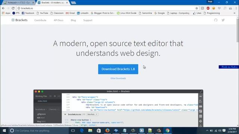Viewport: 239px width, 134px height.
Task: Launch Firefox from the taskbar
Action: point(107,131)
